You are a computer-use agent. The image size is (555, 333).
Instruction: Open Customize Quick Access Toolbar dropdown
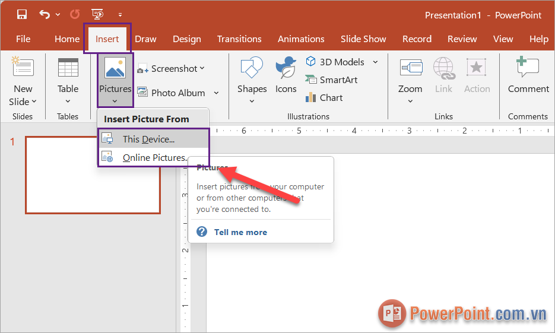pos(120,15)
